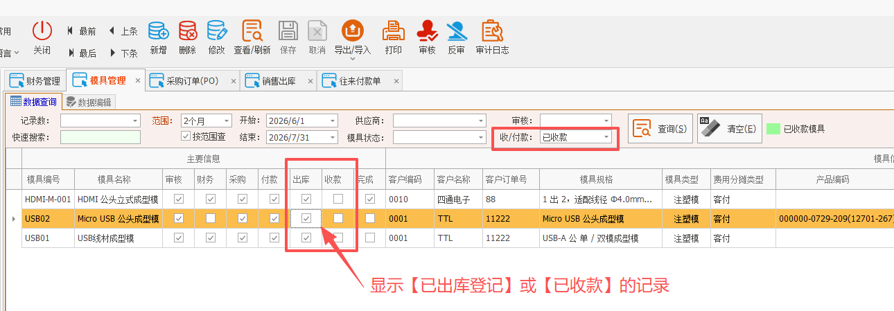
Task: Click the 查询(S) search button
Action: click(x=660, y=129)
